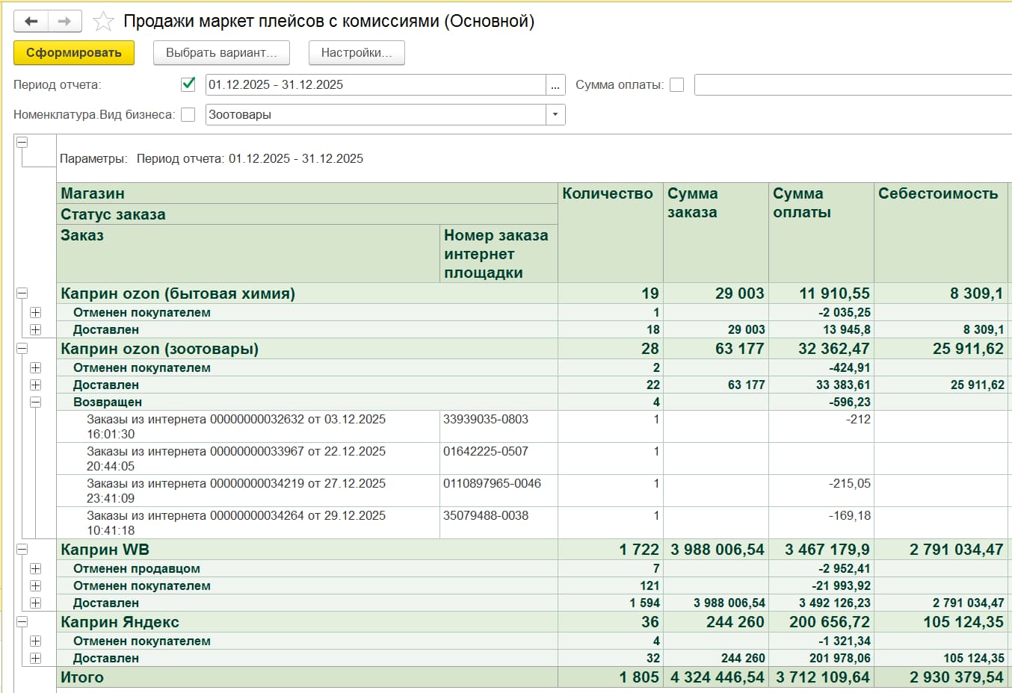Collapse the Каприн ozon (зоотовары) group
The image size is (1012, 693).
22,349
